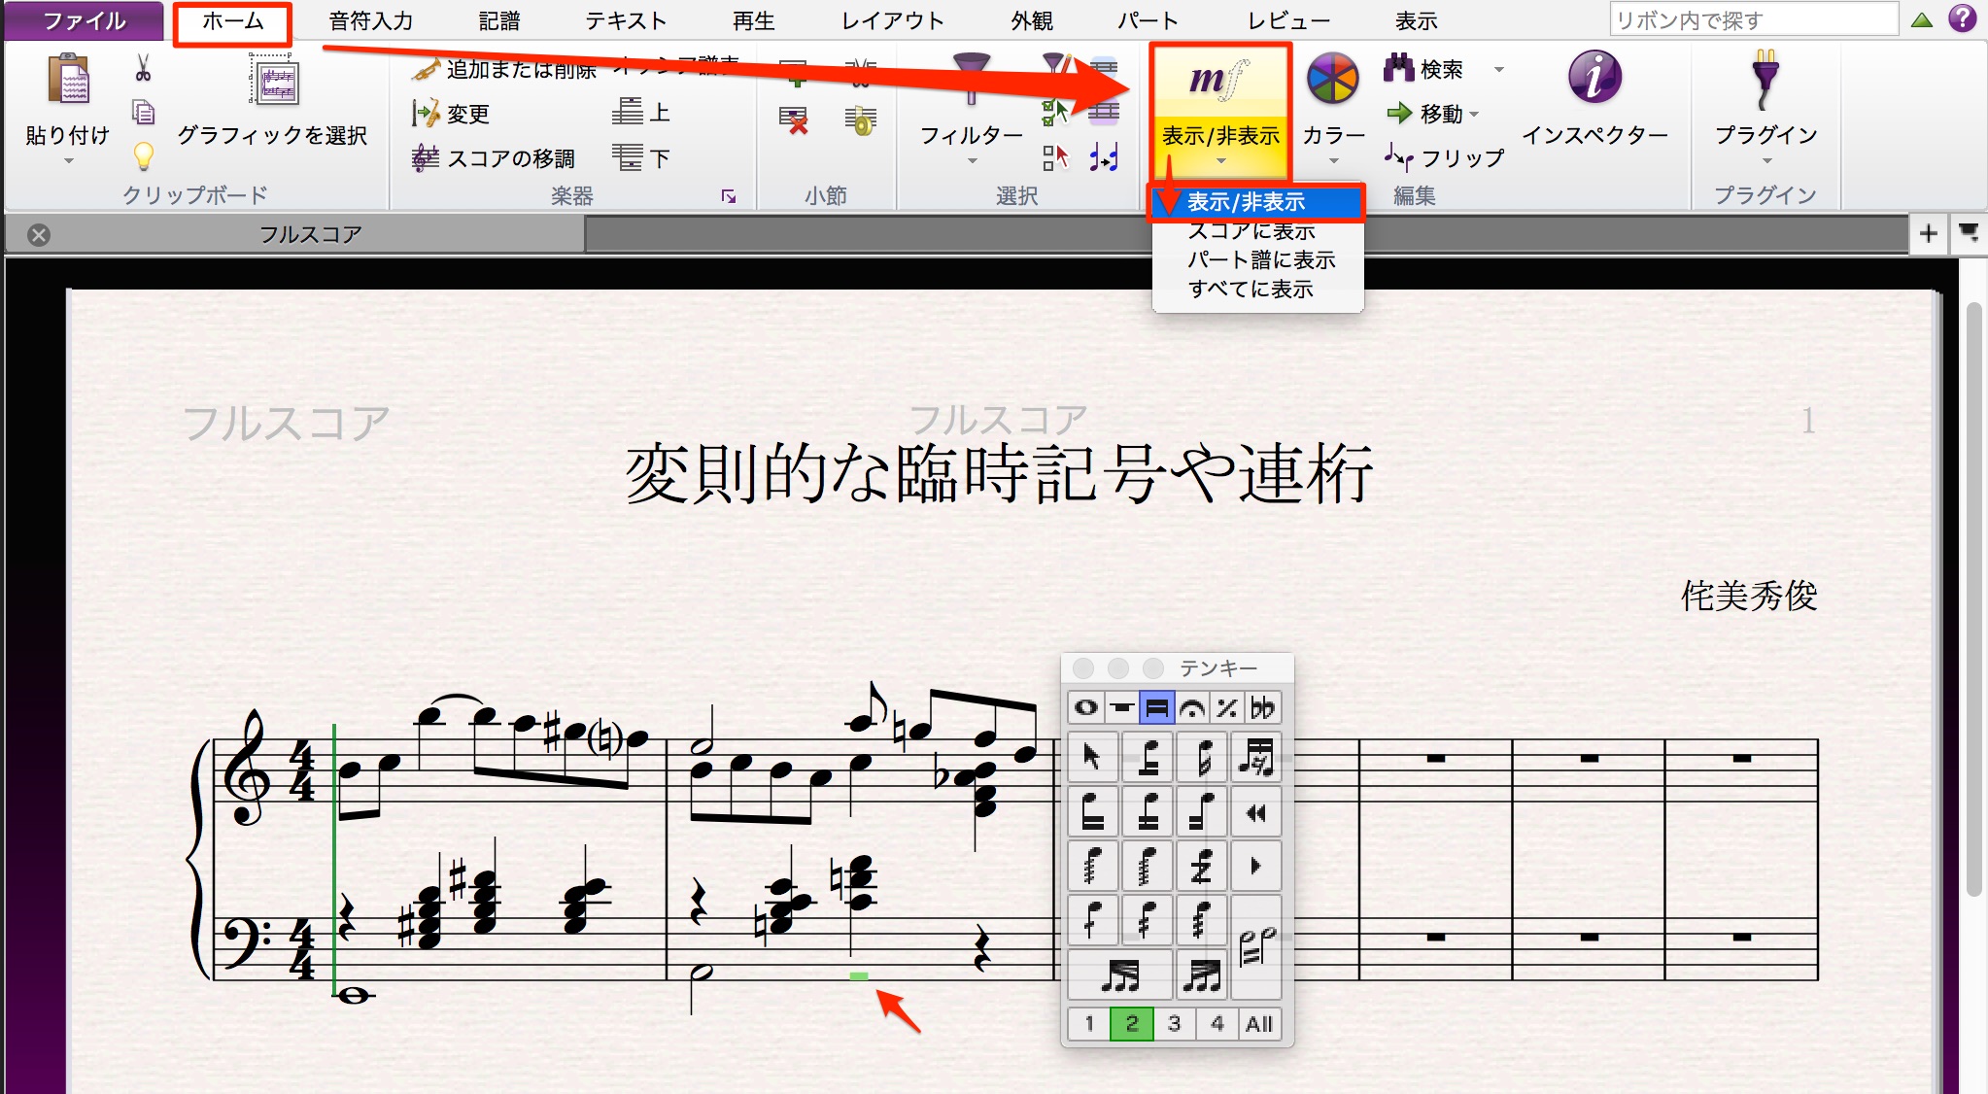Switch keypad to the rest-symbol layout tab

click(x=1121, y=708)
